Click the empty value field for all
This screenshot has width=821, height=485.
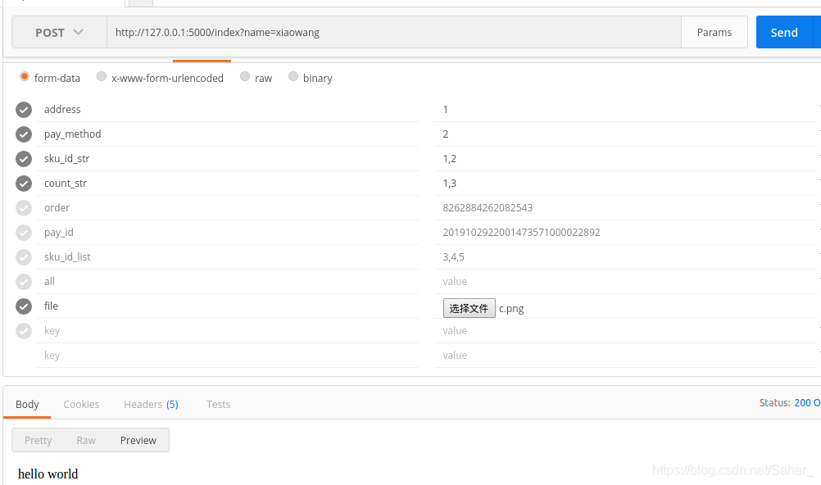click(626, 282)
